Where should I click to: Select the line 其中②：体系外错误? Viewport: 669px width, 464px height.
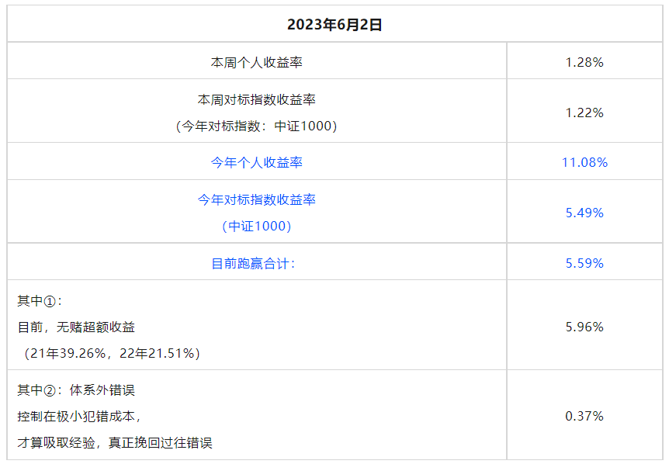(x=76, y=390)
